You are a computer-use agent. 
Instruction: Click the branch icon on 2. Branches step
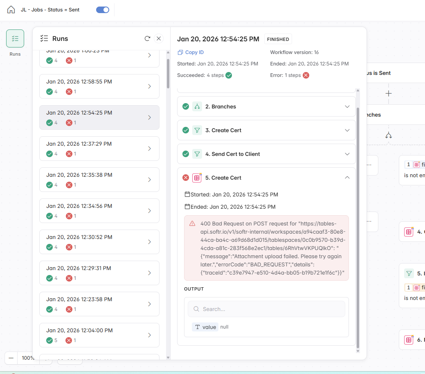tap(197, 106)
